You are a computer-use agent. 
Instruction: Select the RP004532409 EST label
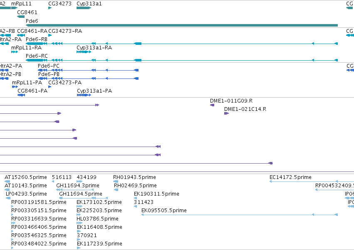[334, 186]
